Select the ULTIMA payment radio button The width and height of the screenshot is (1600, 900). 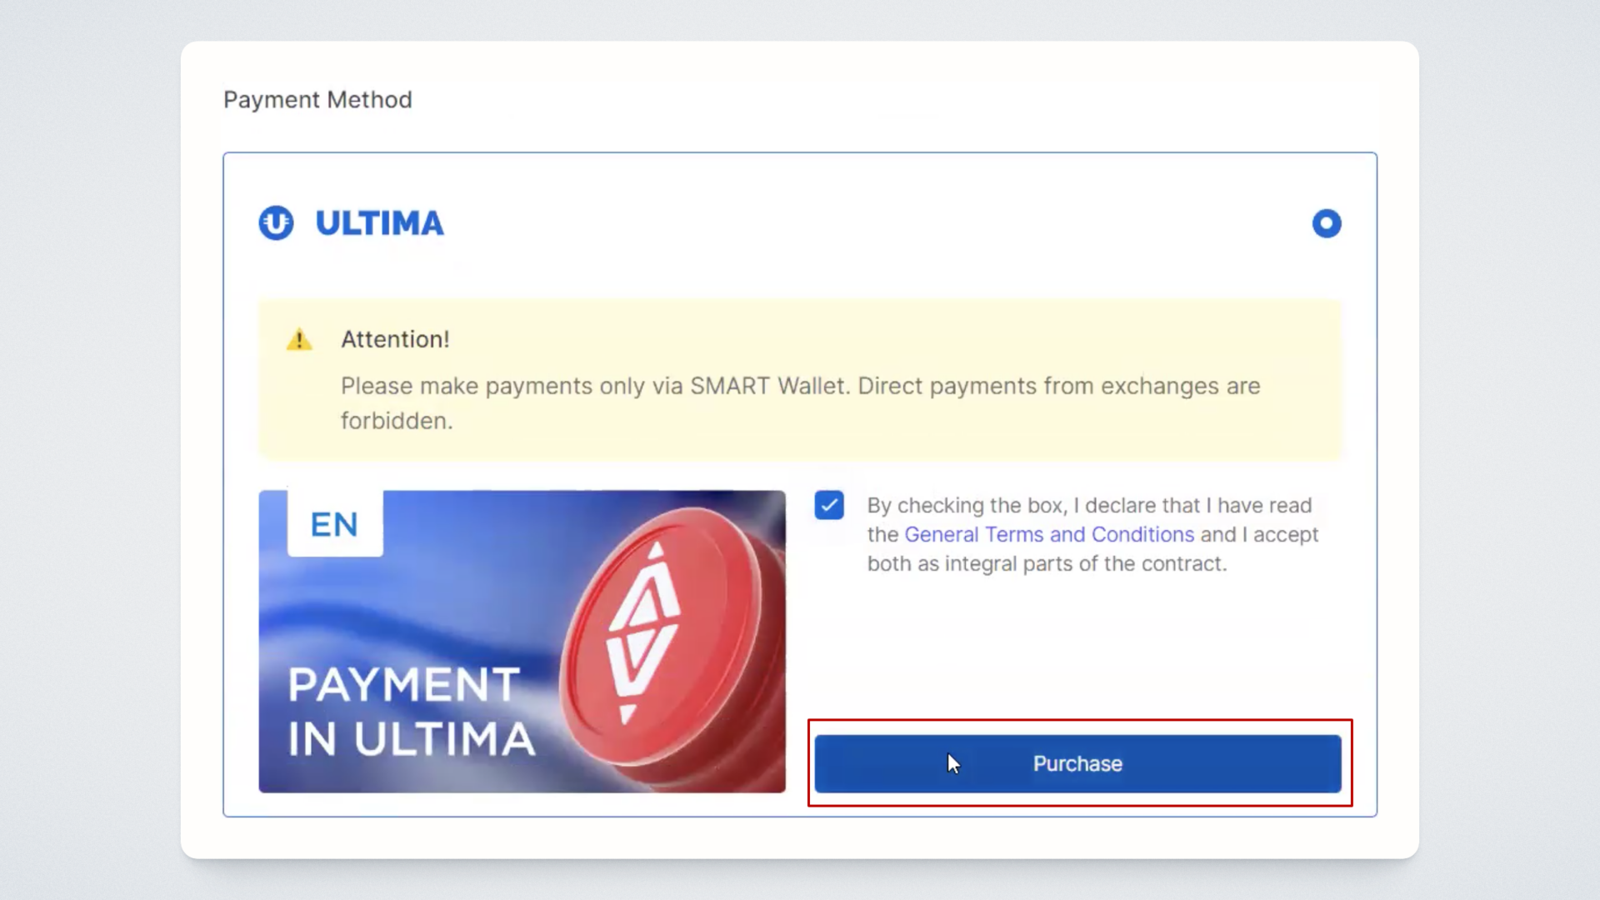(x=1326, y=223)
